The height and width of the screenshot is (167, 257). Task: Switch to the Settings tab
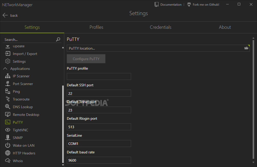pyautogui.click(x=32, y=27)
